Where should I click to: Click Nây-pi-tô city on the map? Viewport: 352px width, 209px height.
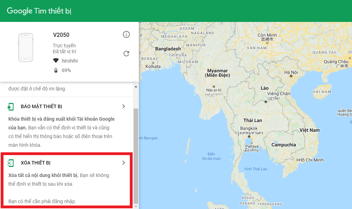tap(214, 90)
